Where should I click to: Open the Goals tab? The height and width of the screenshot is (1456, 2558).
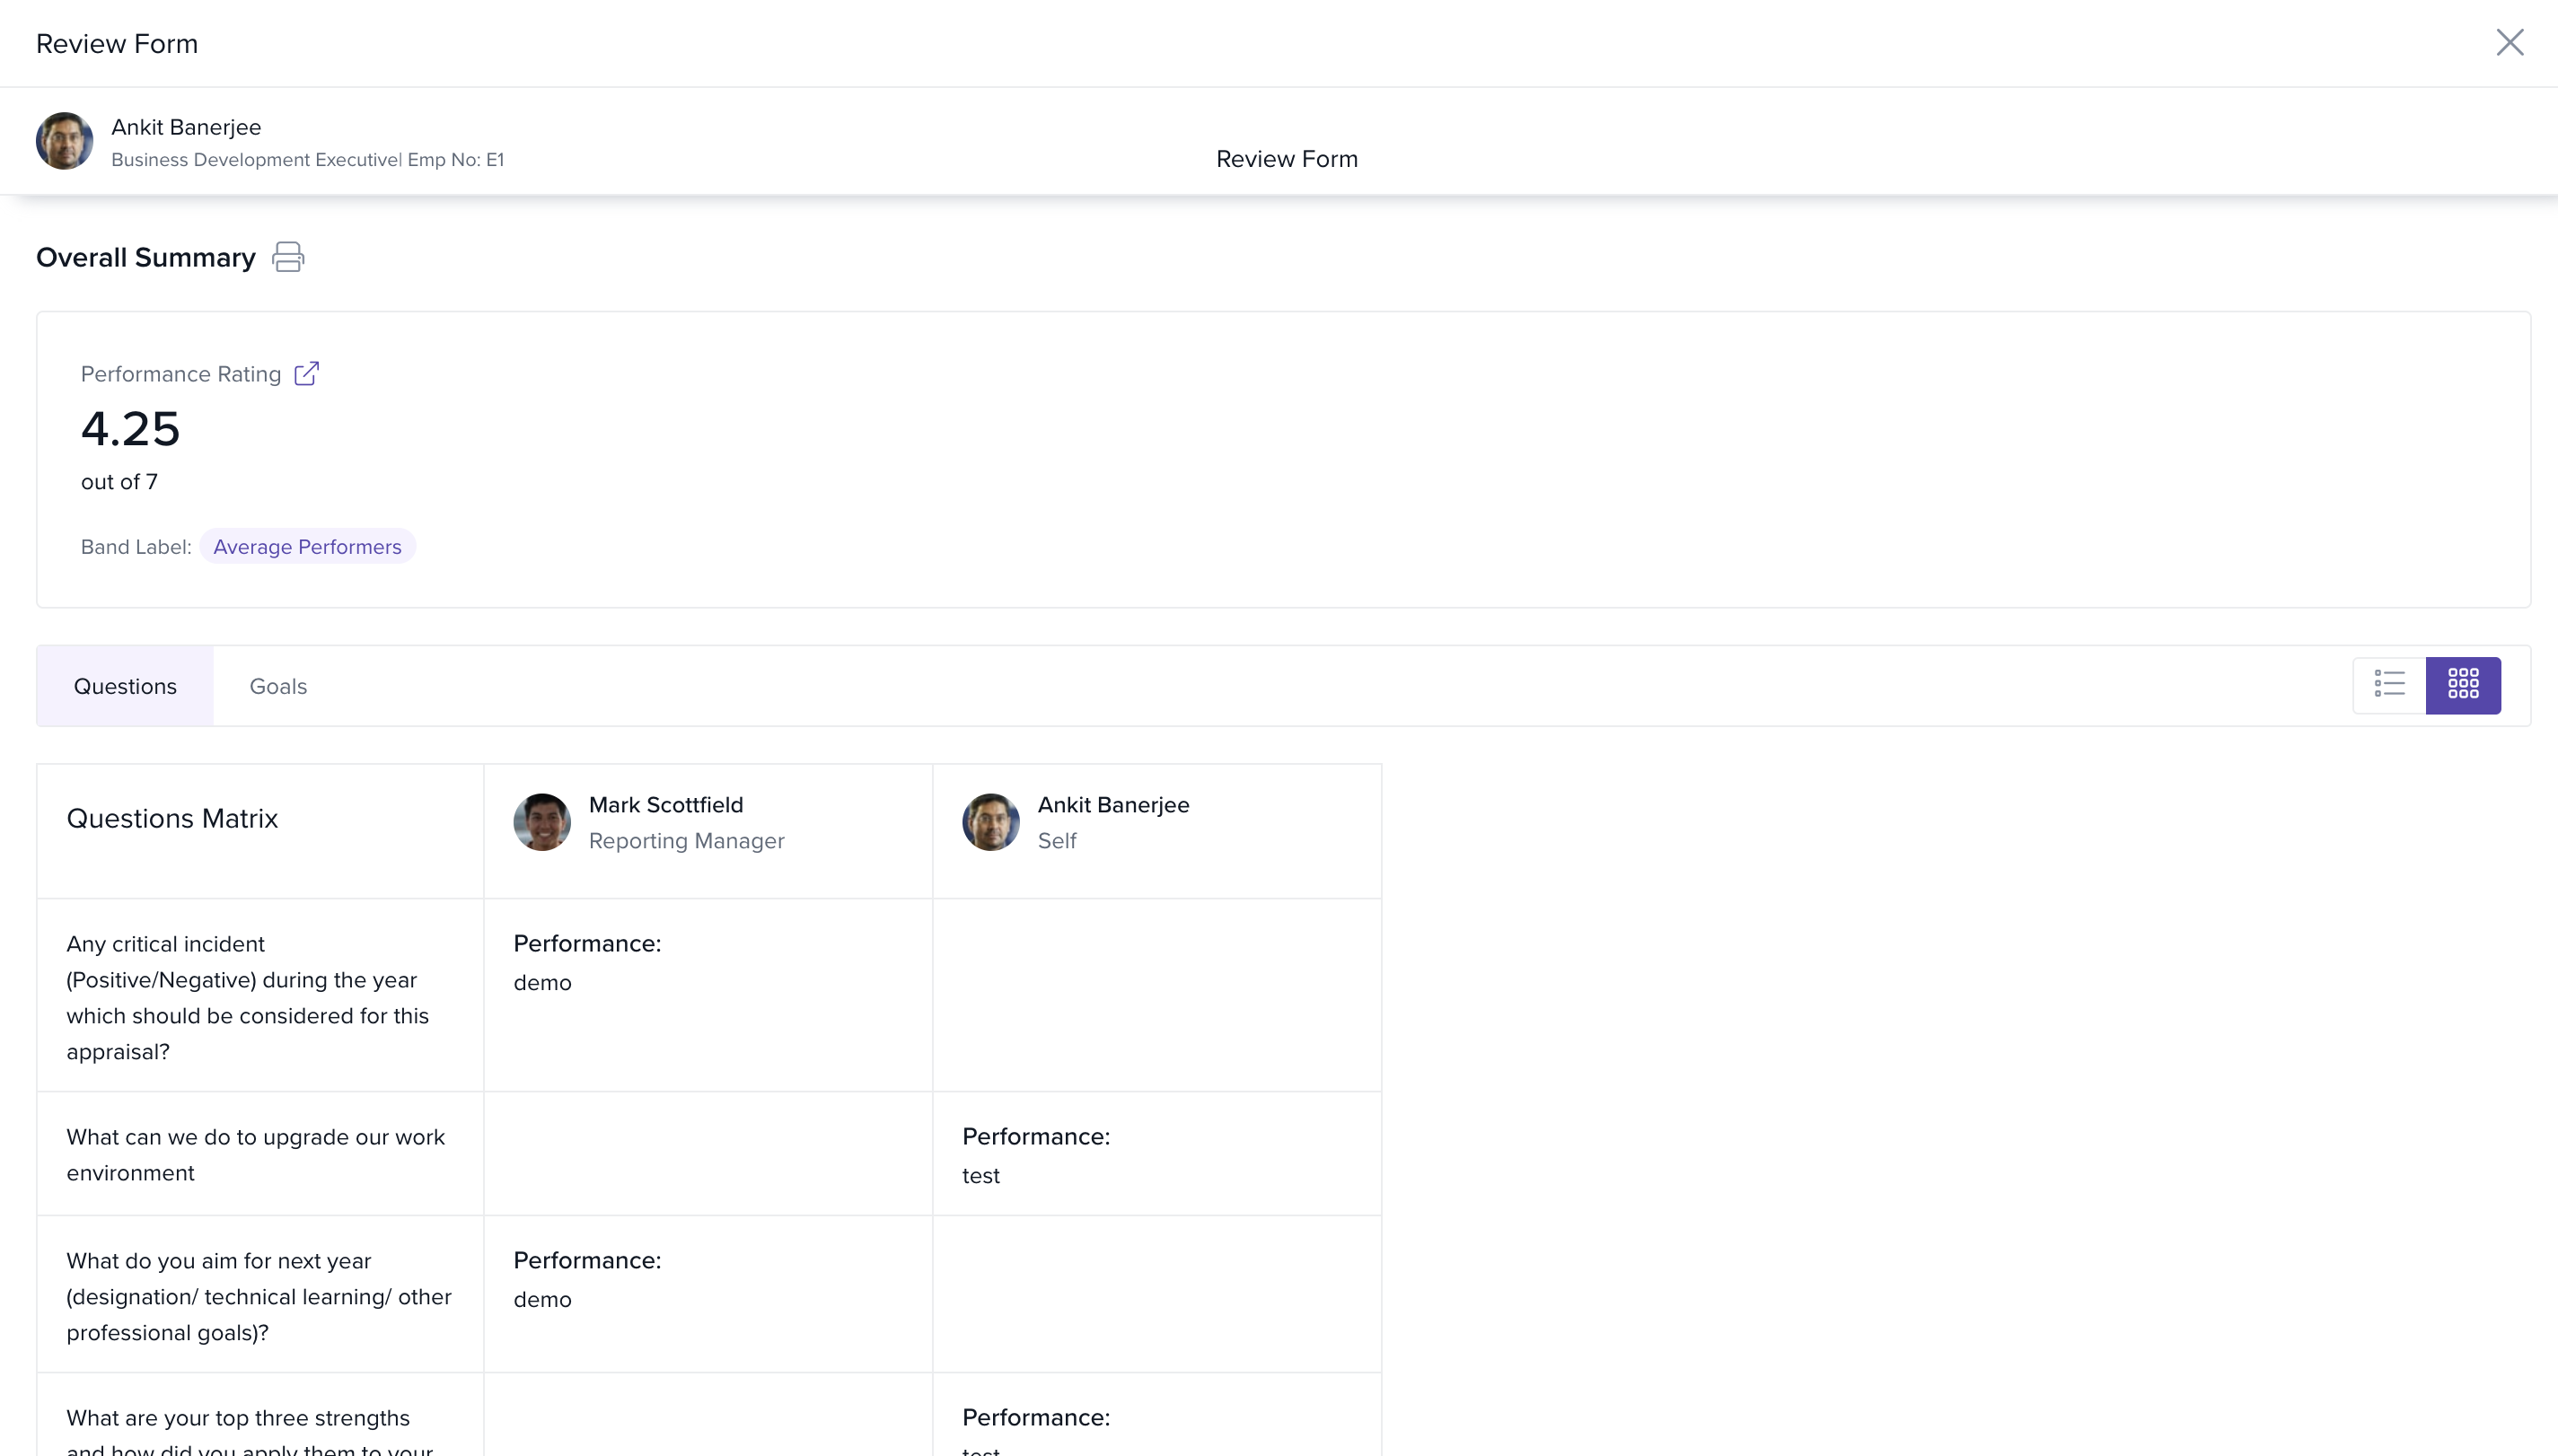pyautogui.click(x=278, y=686)
